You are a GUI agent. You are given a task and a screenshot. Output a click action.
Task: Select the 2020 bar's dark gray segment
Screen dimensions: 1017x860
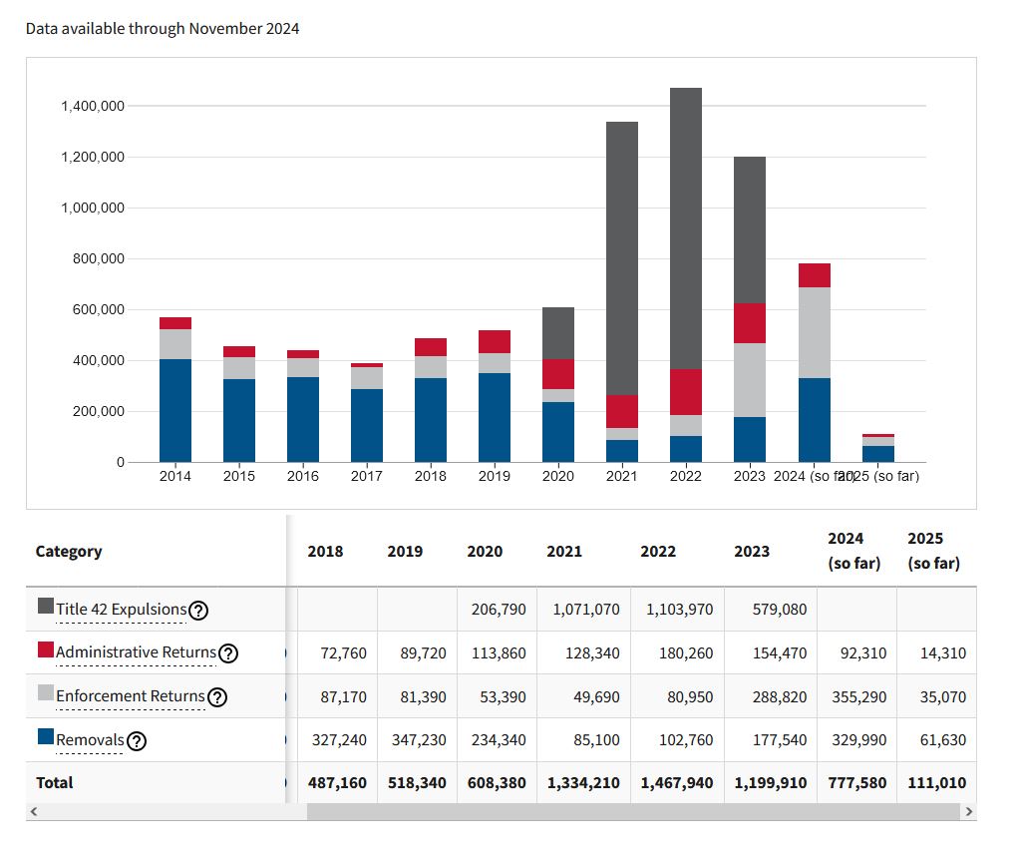558,333
